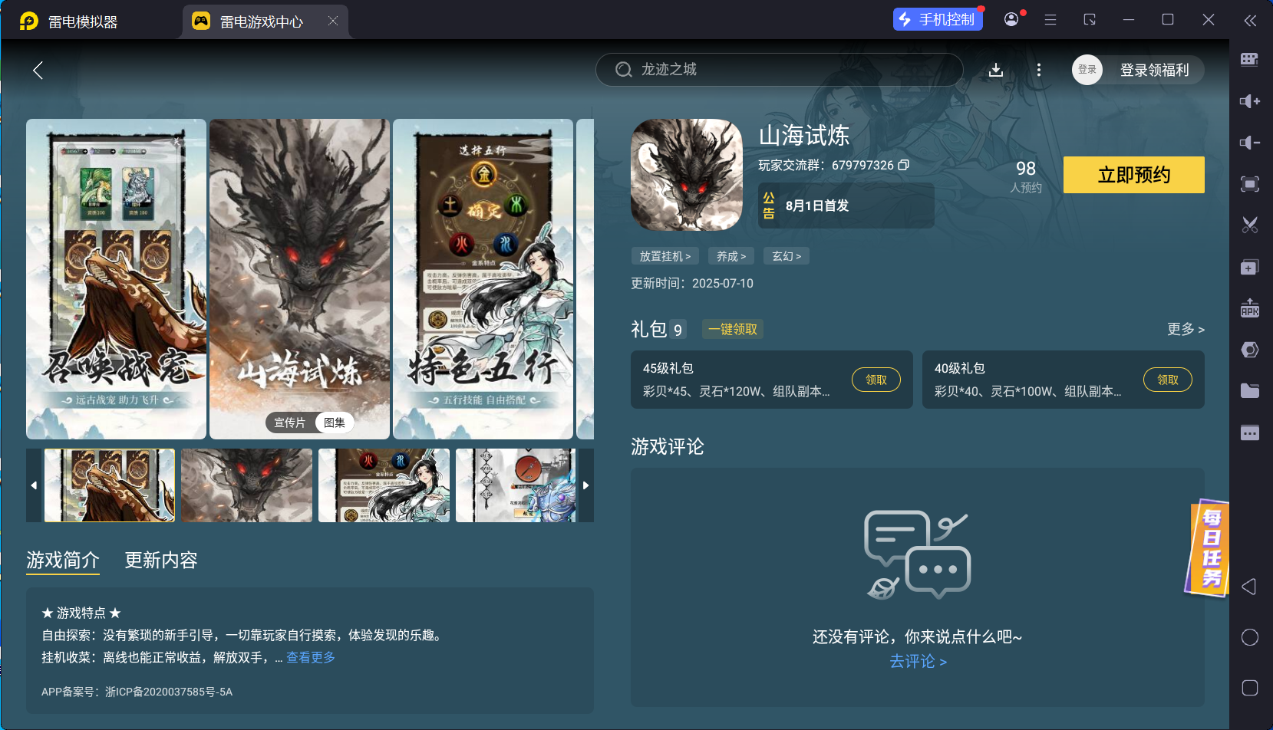Switch to the 更新内容 tab
Viewport: 1273px width, 730px height.
[x=161, y=561]
